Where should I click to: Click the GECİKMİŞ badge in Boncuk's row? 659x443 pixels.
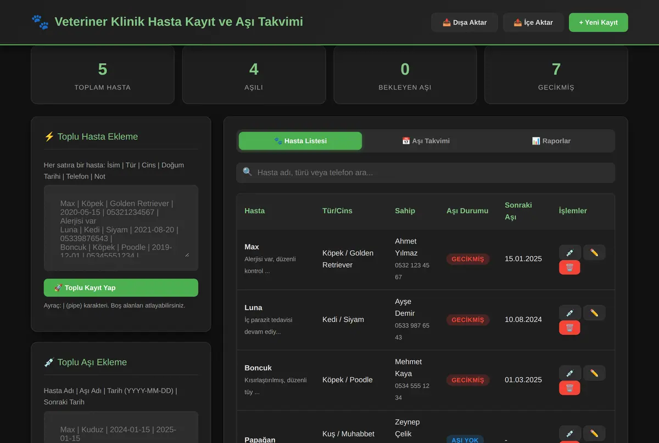pos(468,380)
